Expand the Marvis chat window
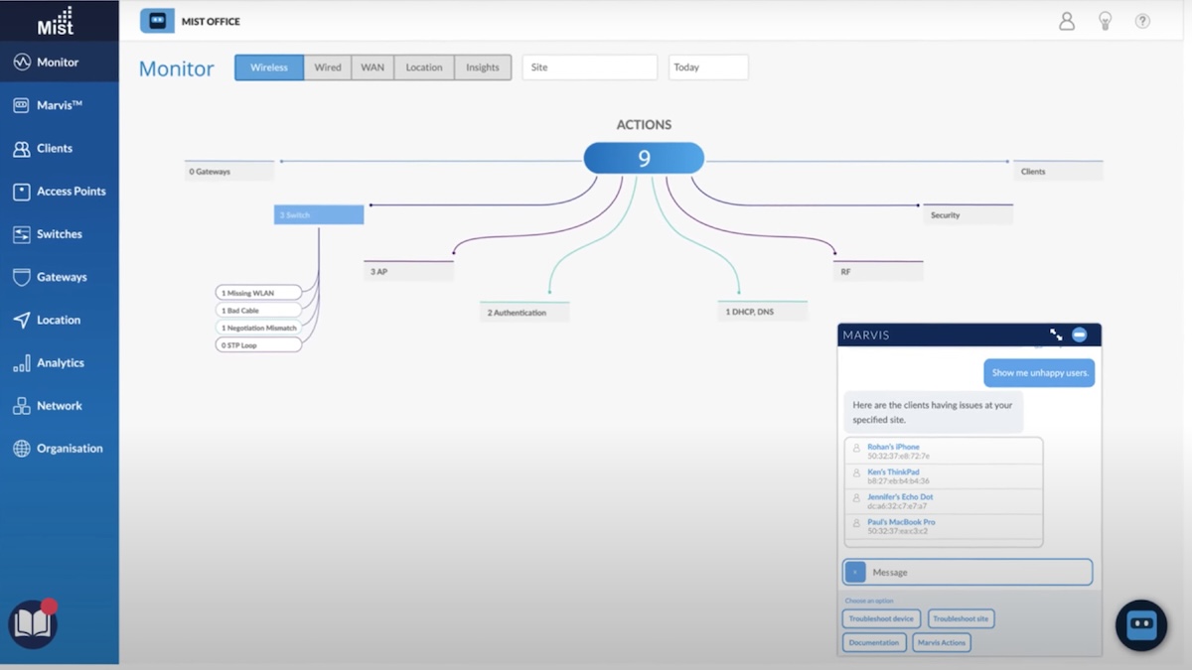 (x=1056, y=335)
